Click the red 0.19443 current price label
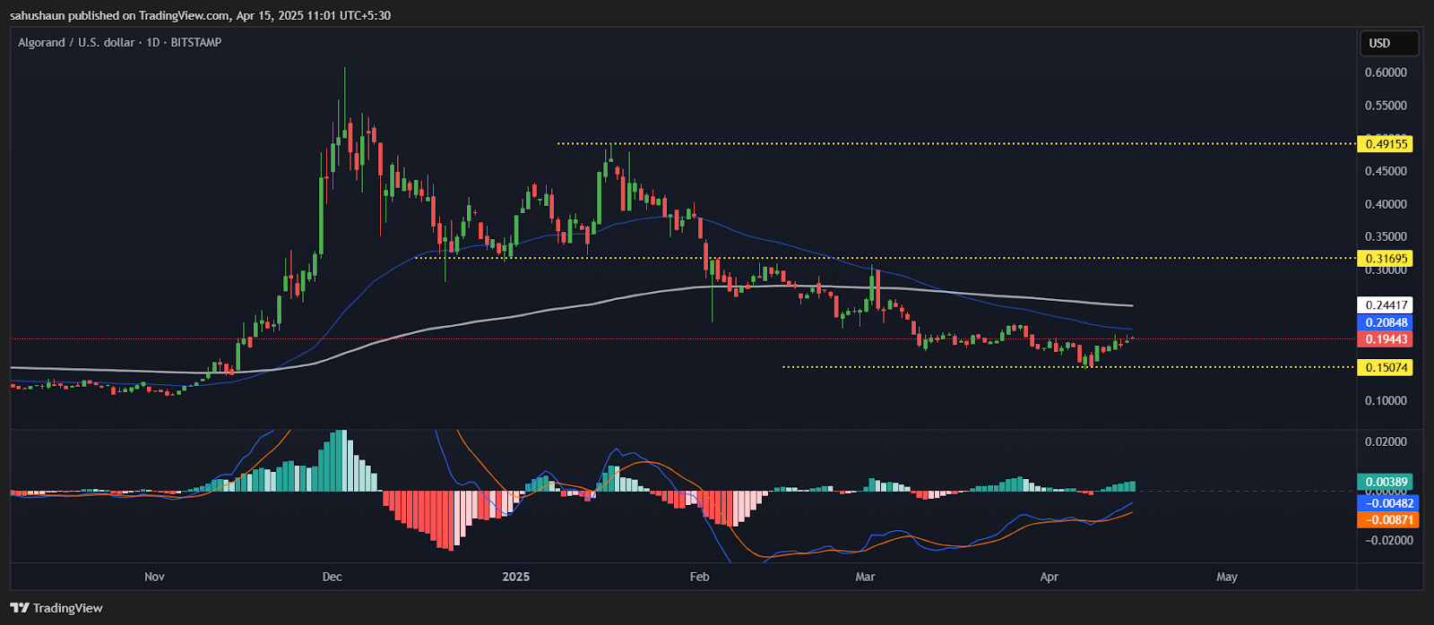Viewport: 1434px width, 625px height. click(x=1385, y=339)
